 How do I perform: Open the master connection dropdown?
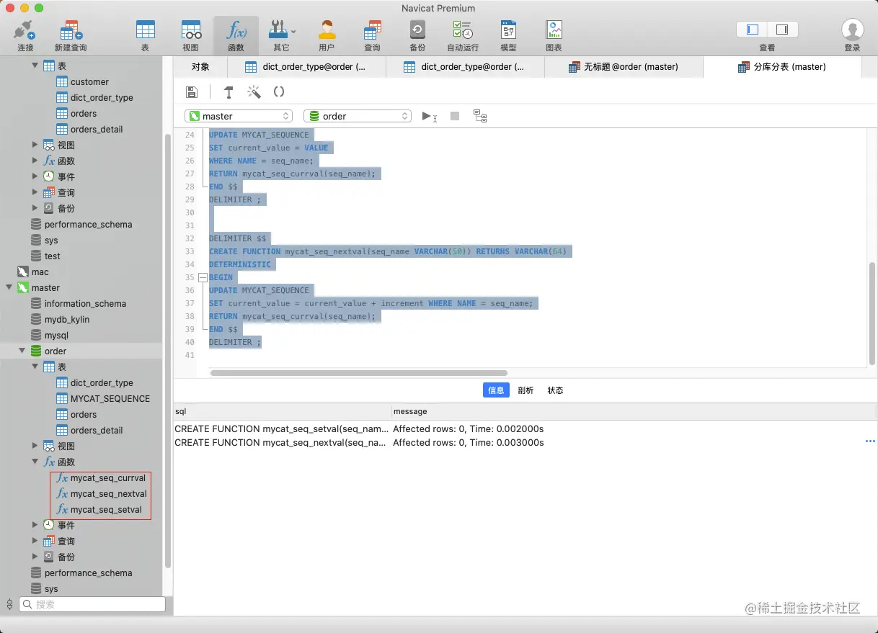(239, 116)
